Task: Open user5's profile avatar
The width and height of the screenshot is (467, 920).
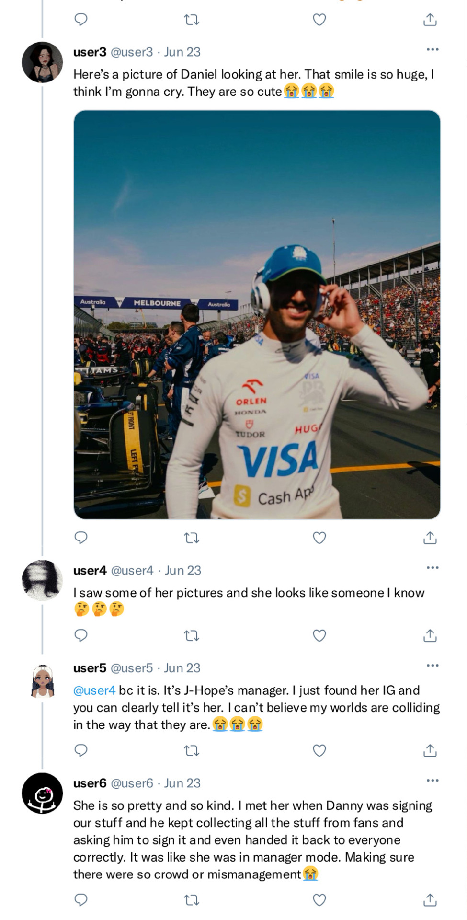Action: click(42, 681)
